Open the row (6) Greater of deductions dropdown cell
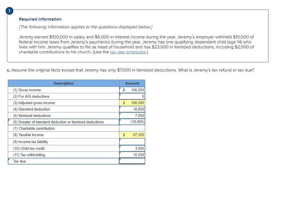Screen dimensions: 303x209 tap(63, 122)
